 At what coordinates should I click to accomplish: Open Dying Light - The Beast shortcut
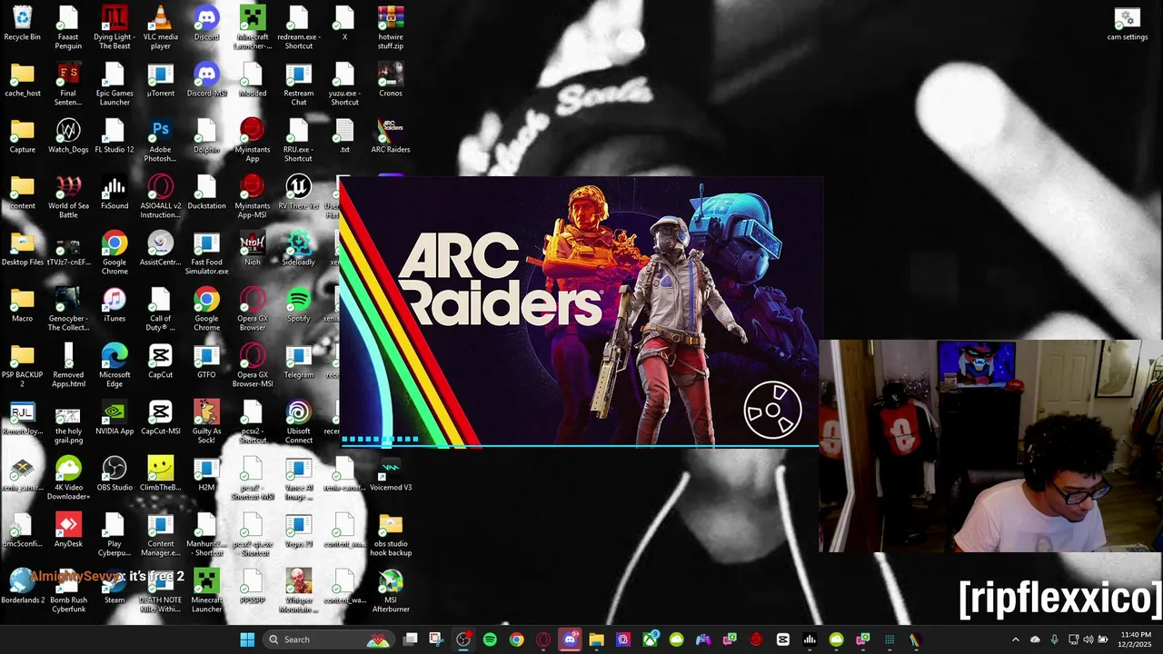(114, 27)
